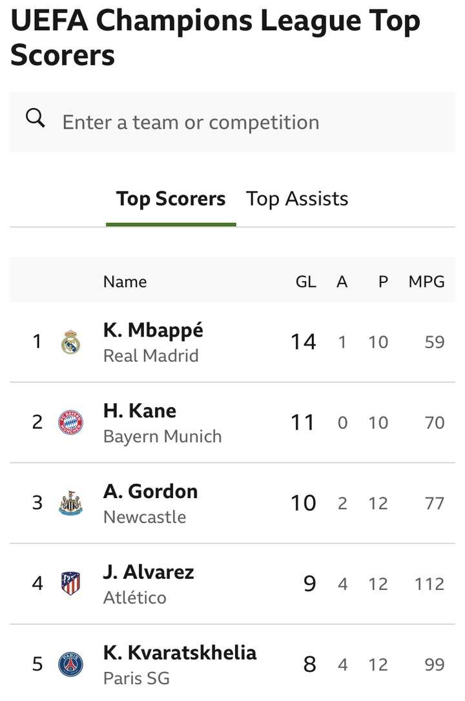Click the Newcastle club crest
Viewport: 465px width, 701px height.
[x=70, y=503]
